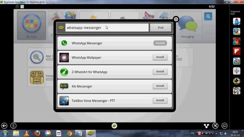This screenshot has height=137, width=244.
Task: Select WhatsApp Wallpaper result text
Action: 87,57
